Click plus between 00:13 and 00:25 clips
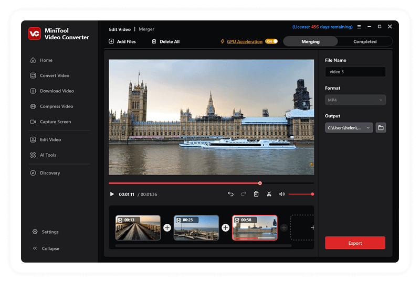 tap(167, 227)
